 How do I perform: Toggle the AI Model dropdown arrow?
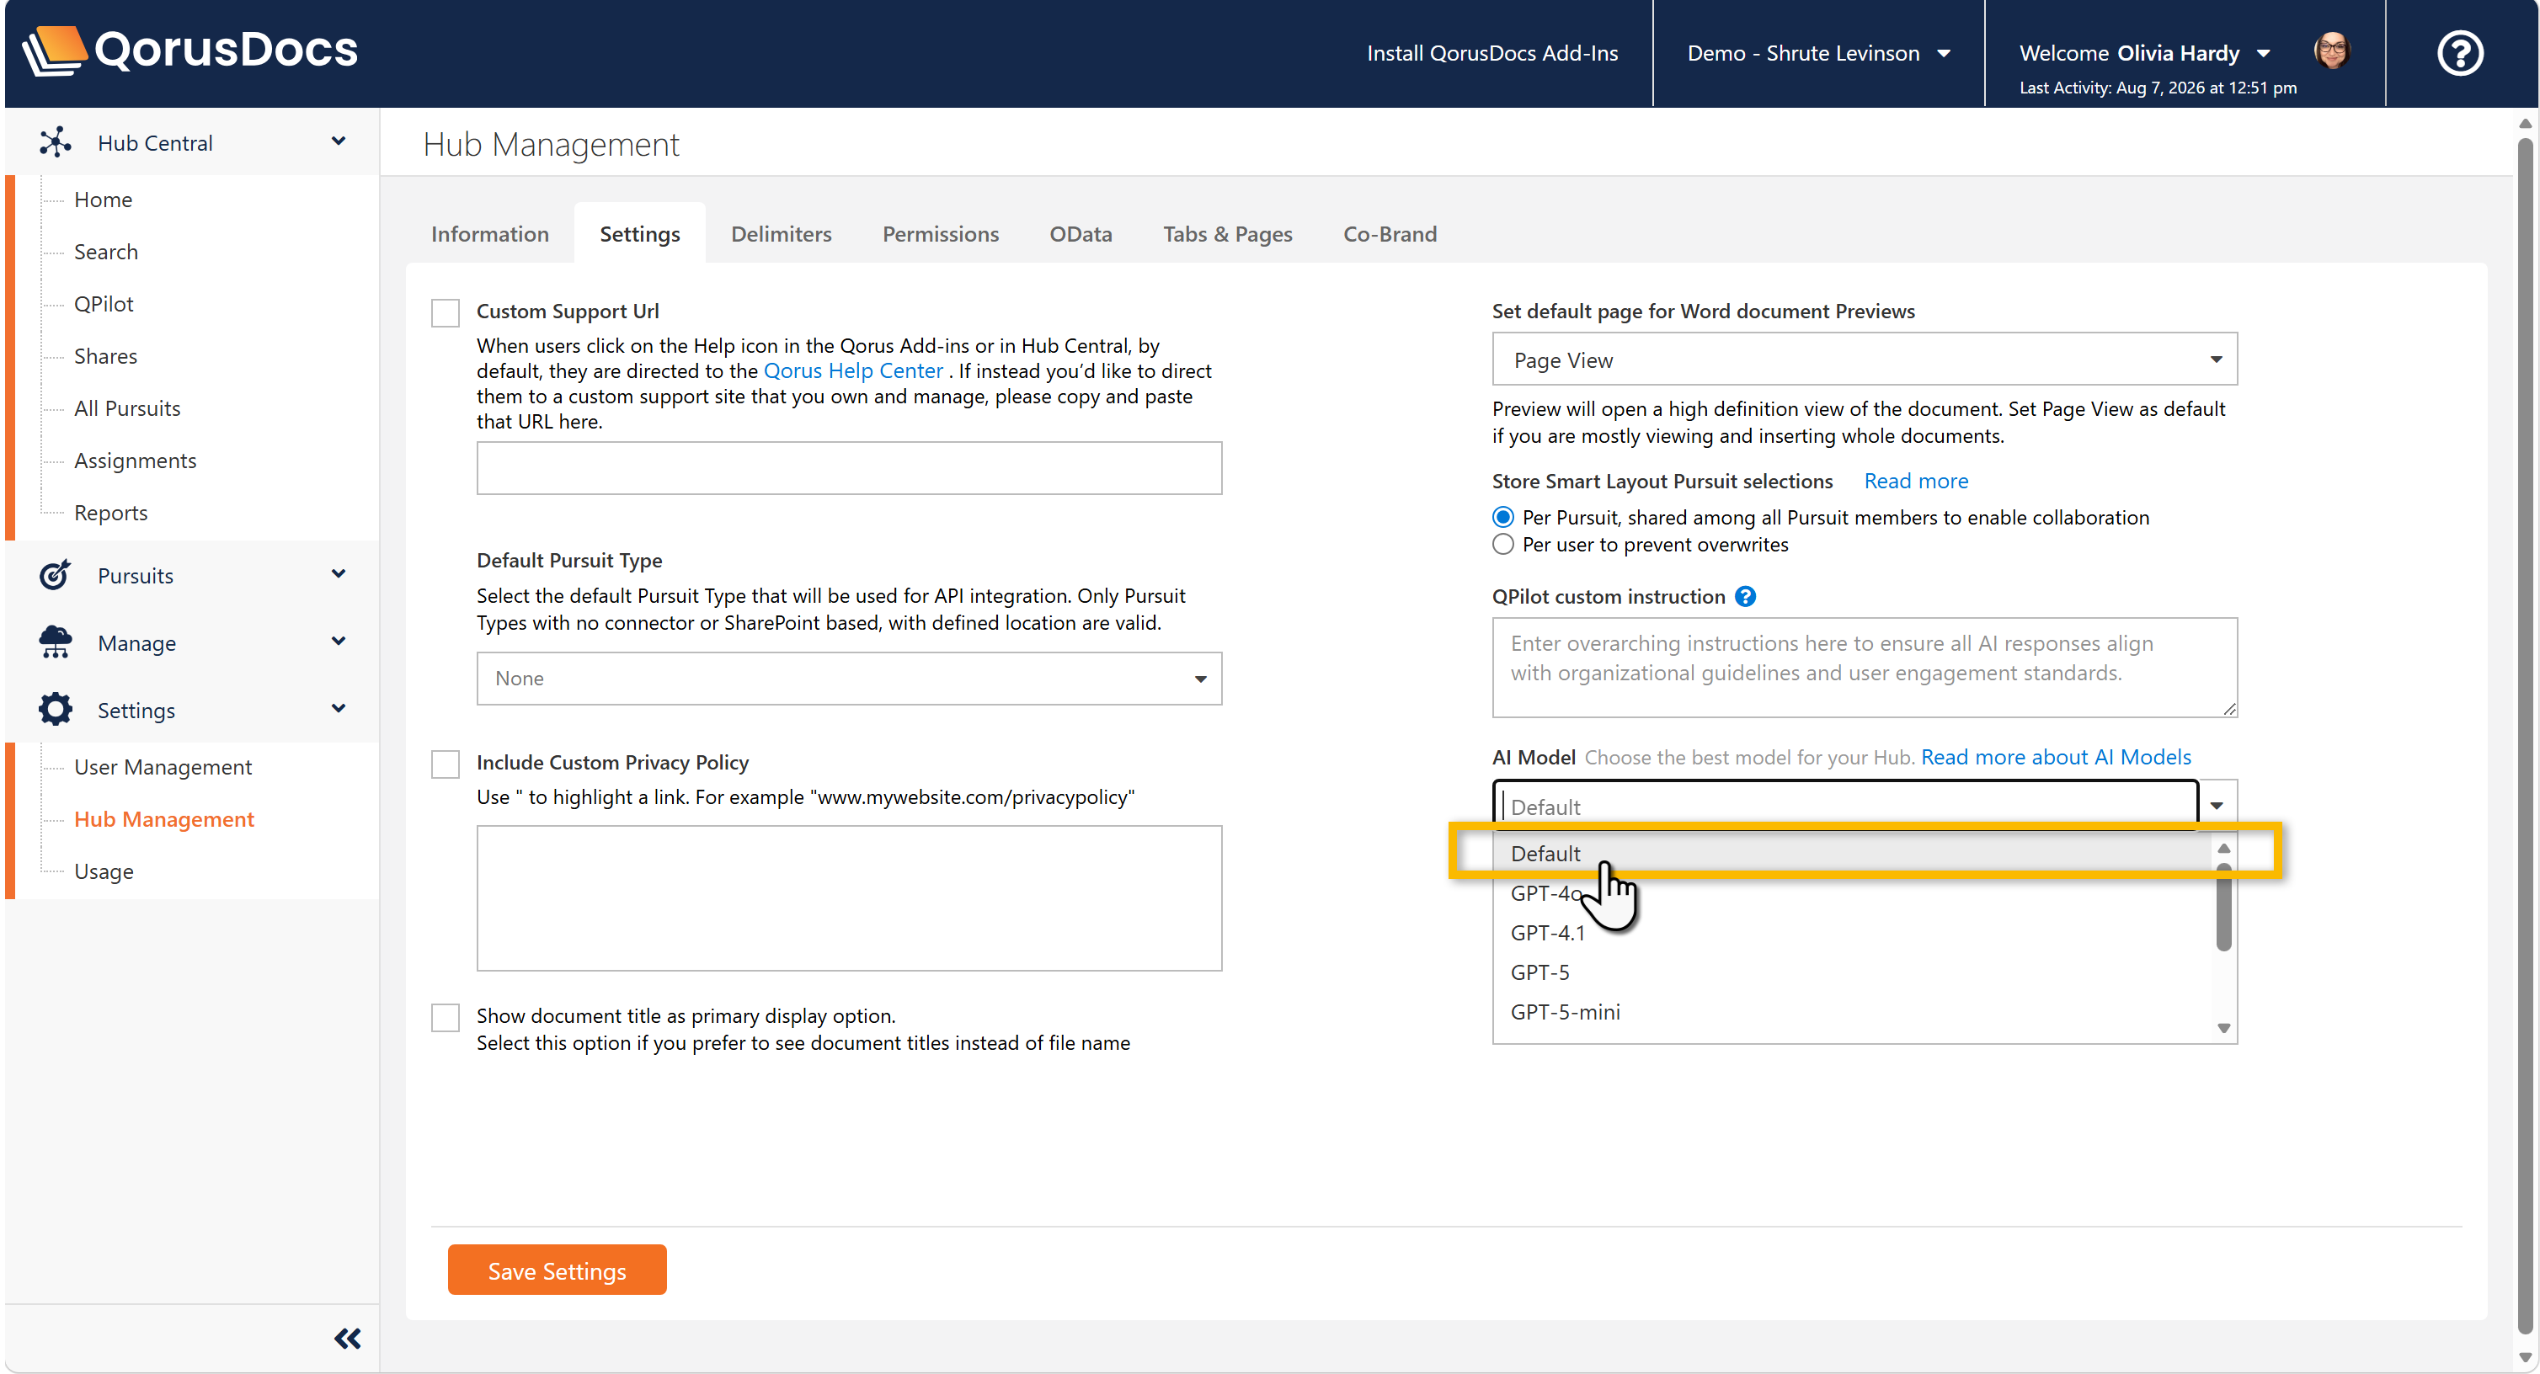[2217, 805]
